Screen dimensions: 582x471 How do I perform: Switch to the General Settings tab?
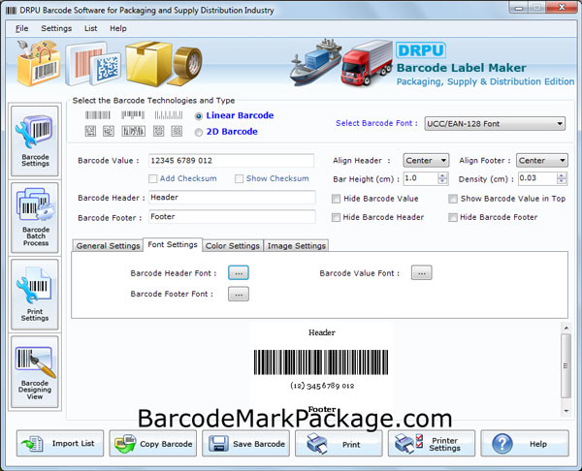click(x=108, y=246)
